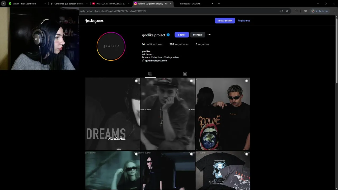Screen dimensions: 338x190
Task: Open the Chrome three-dot menu
Action: coord(334,11)
